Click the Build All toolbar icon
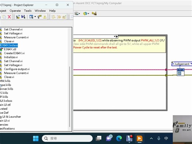This screenshot has height=144, width=192. pos(53,17)
